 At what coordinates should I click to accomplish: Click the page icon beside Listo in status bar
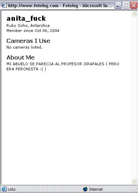click(x=4, y=189)
